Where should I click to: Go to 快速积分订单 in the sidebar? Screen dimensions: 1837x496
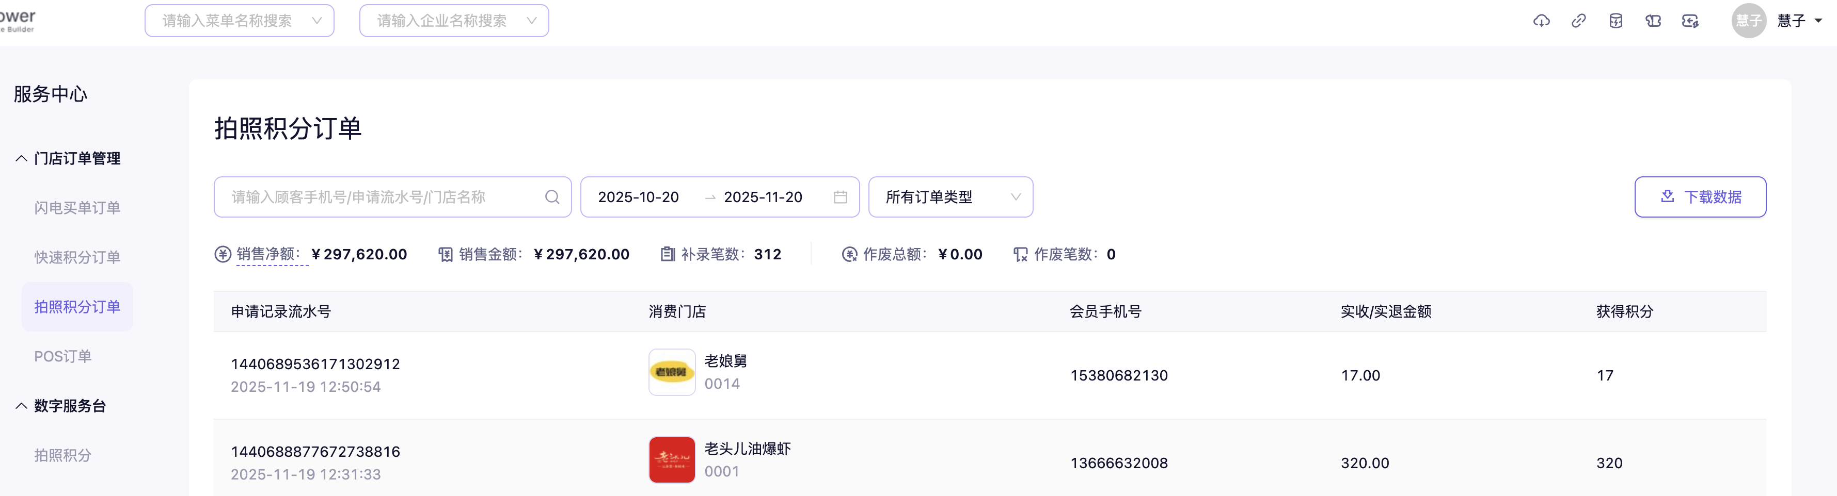77,257
